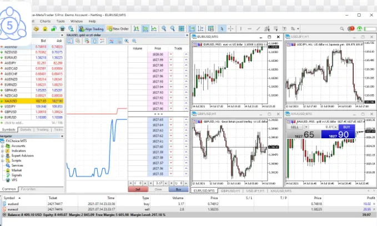Zoom out on the chart from main toolbar
This screenshot has height=226, width=377.
point(172,29)
